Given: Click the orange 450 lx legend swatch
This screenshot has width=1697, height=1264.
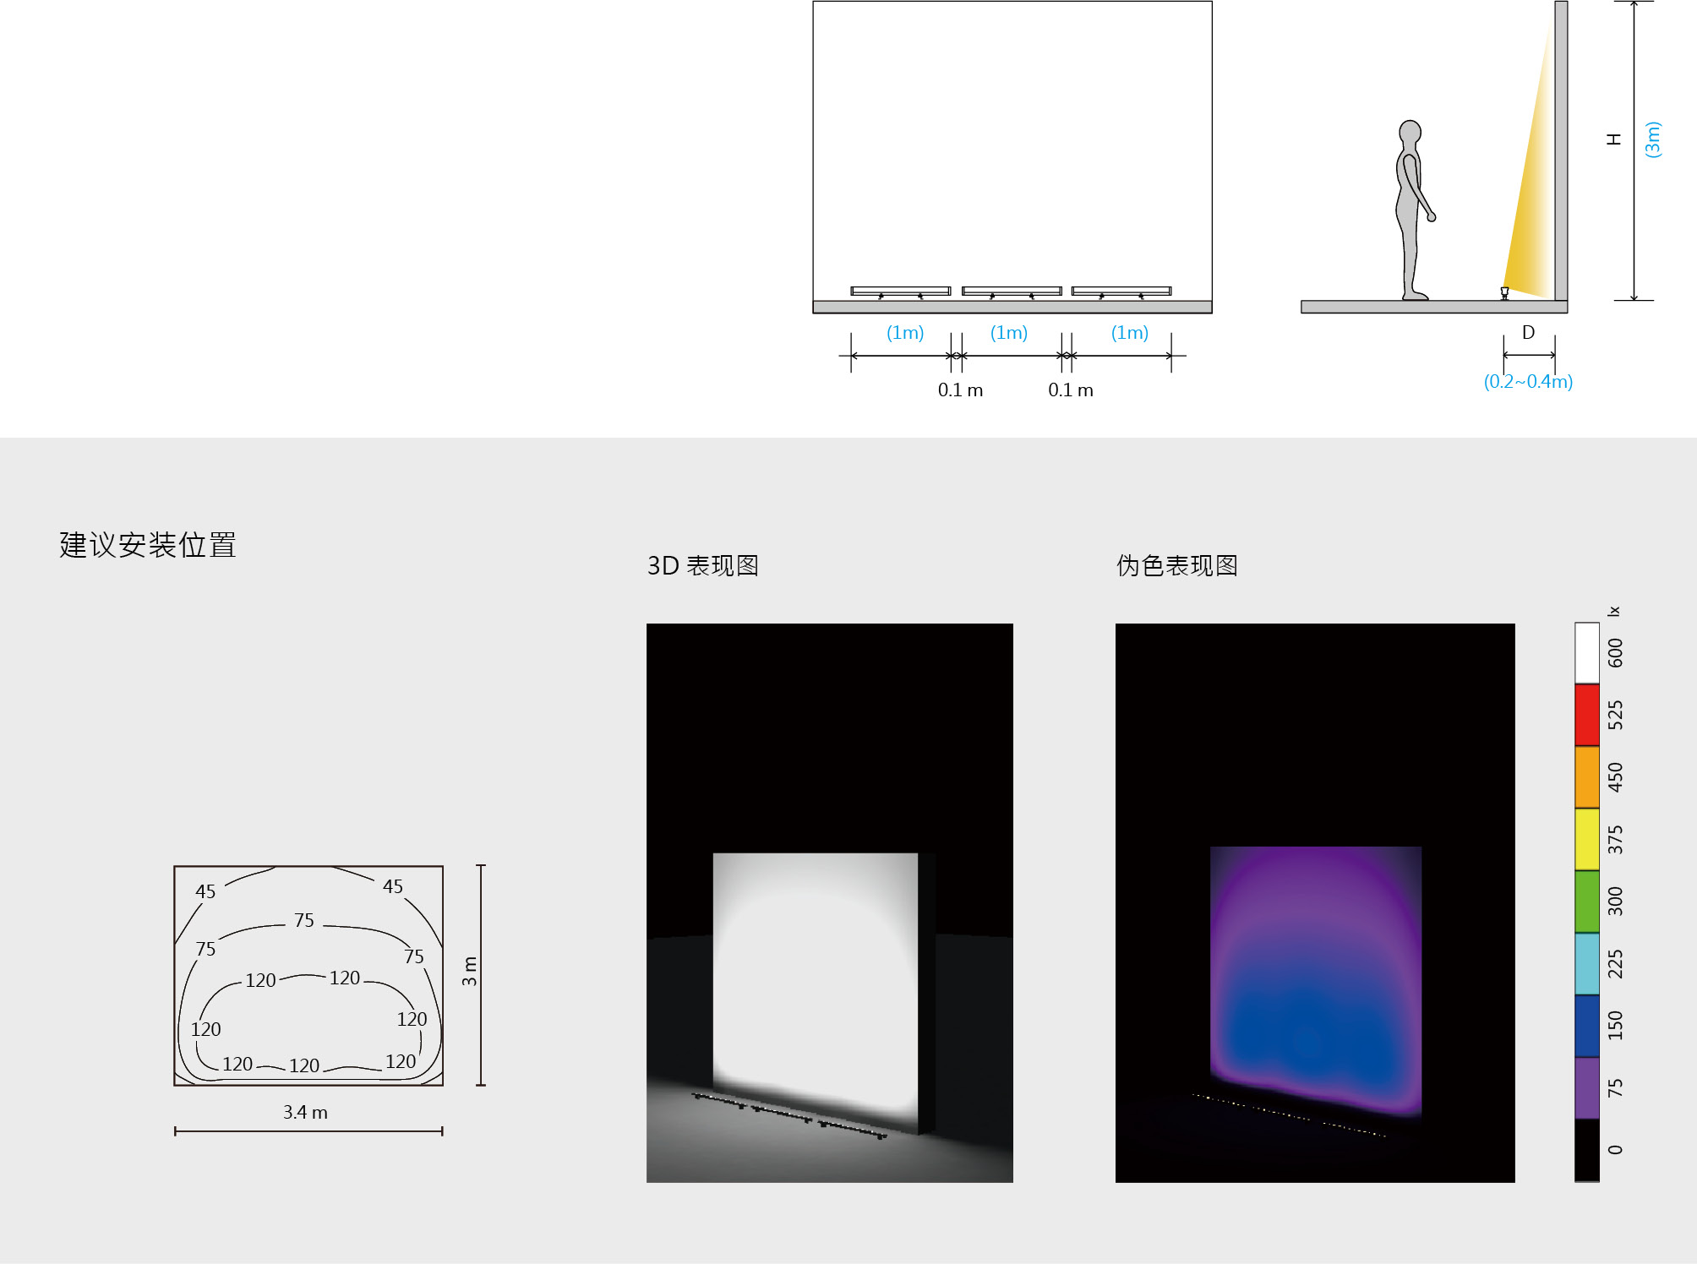Looking at the screenshot, I should coord(1586,777).
